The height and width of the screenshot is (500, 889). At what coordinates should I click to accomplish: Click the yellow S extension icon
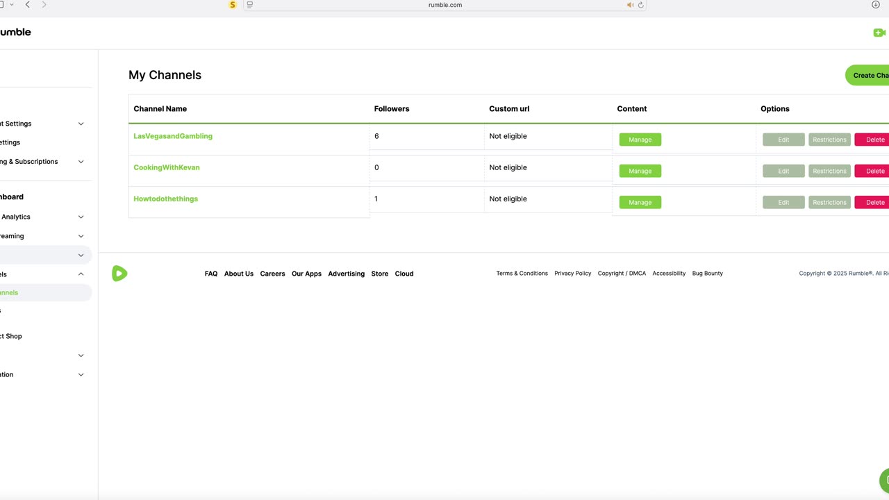tap(233, 5)
